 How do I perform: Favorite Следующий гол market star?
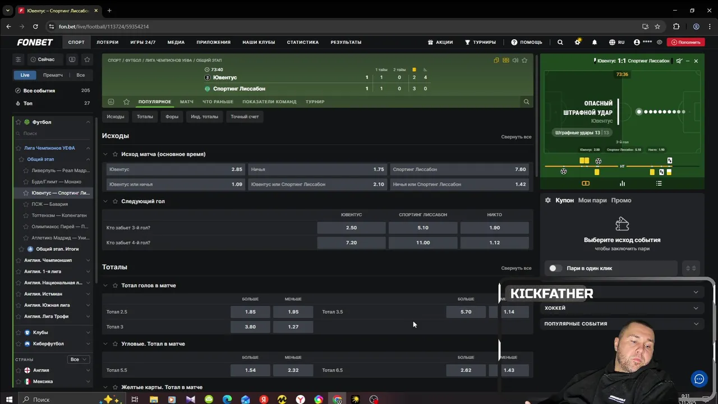click(x=115, y=201)
